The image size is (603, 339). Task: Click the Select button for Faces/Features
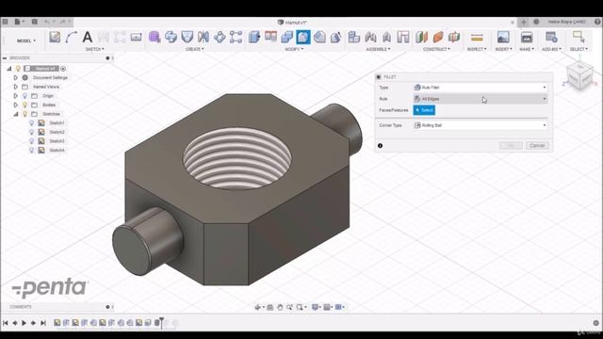pyautogui.click(x=424, y=110)
